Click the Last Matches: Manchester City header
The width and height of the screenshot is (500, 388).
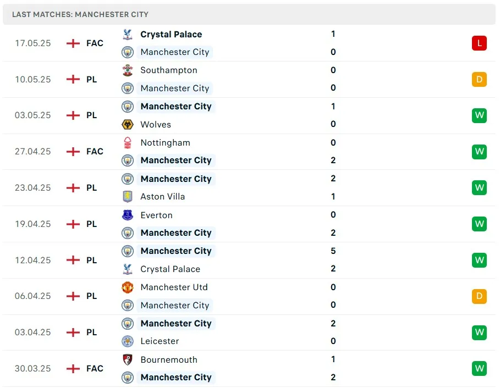click(80, 14)
